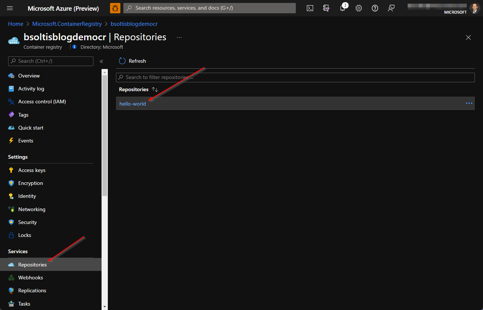This screenshot has height=310, width=483.
Task: Go to Webhooks in Services menu
Action: 31,278
